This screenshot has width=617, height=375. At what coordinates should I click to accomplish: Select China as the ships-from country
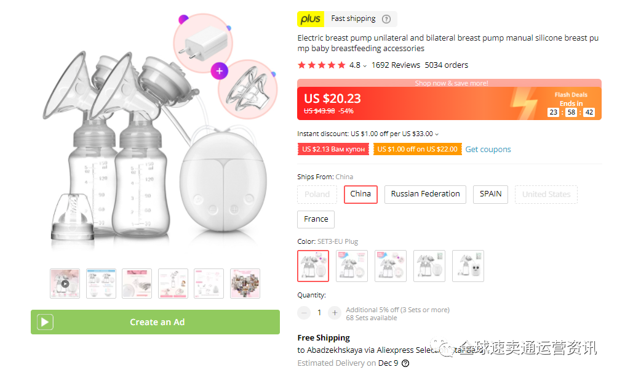coord(360,194)
